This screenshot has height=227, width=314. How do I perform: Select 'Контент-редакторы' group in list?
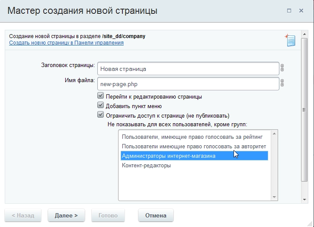tap(146, 165)
